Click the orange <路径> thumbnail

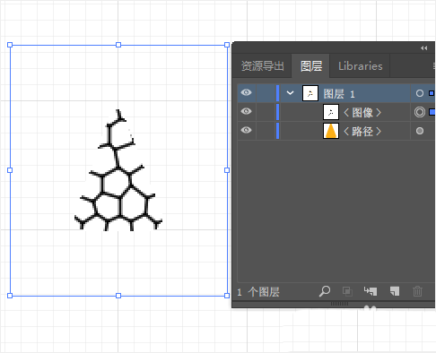(331, 131)
